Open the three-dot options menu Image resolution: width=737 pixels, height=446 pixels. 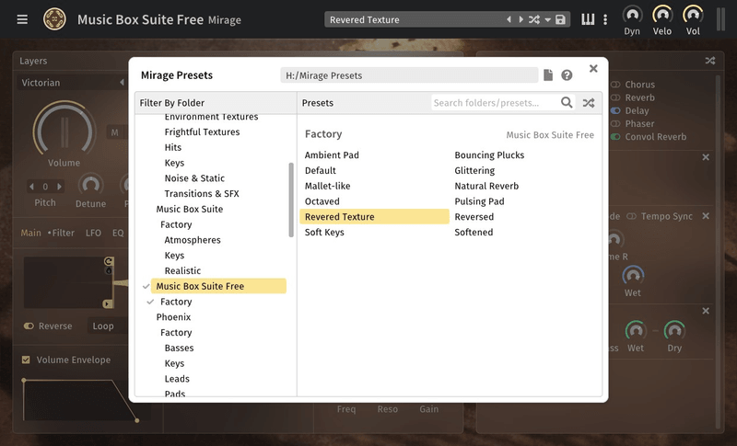pyautogui.click(x=605, y=19)
